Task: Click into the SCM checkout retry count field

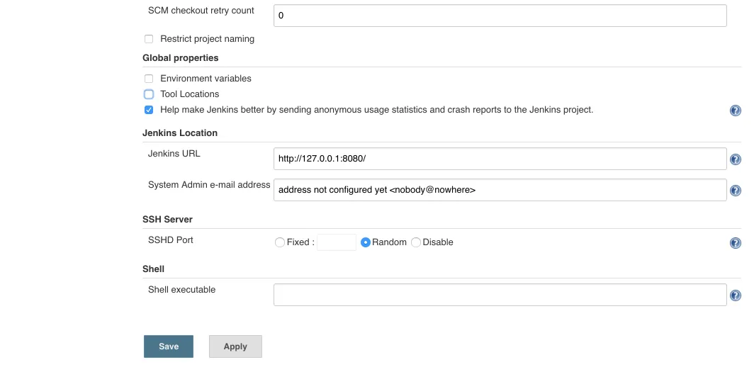Action: point(500,16)
